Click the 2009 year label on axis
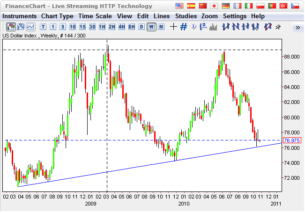This screenshot has height=213, width=305. 90,204
